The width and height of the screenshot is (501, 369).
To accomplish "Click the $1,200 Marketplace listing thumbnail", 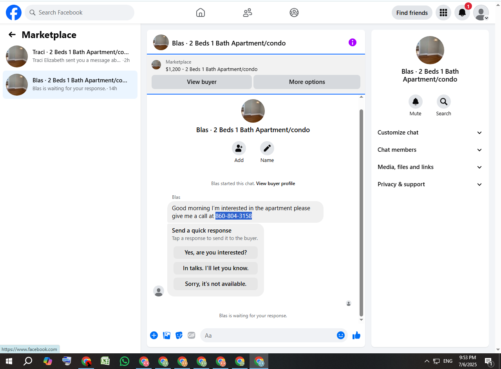I will click(x=156, y=65).
